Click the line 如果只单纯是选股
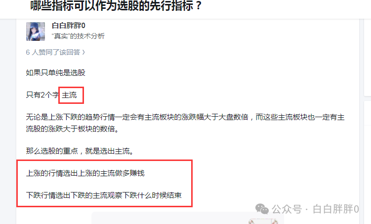Image resolution: width=371 pixels, height=224 pixels. [x=56, y=73]
